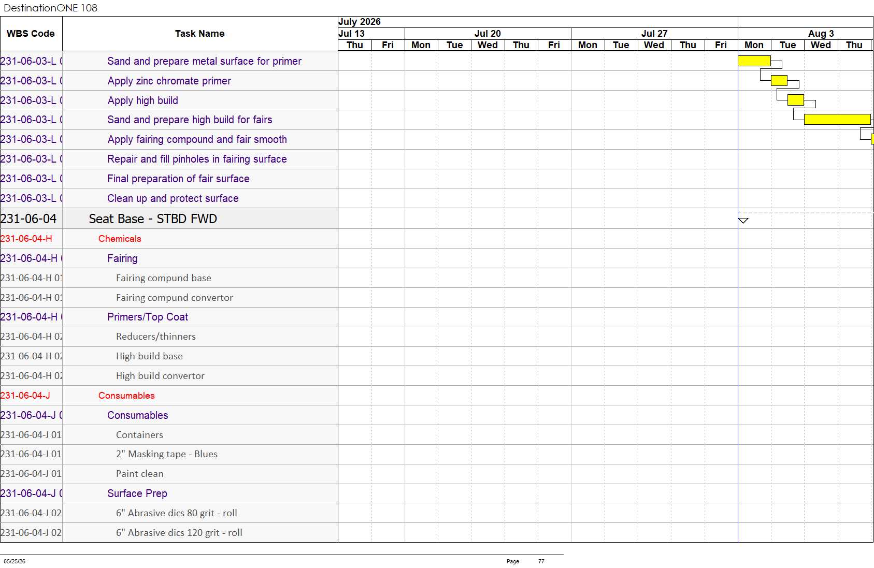
Task: Click the July 2026 month header
Action: coord(360,22)
